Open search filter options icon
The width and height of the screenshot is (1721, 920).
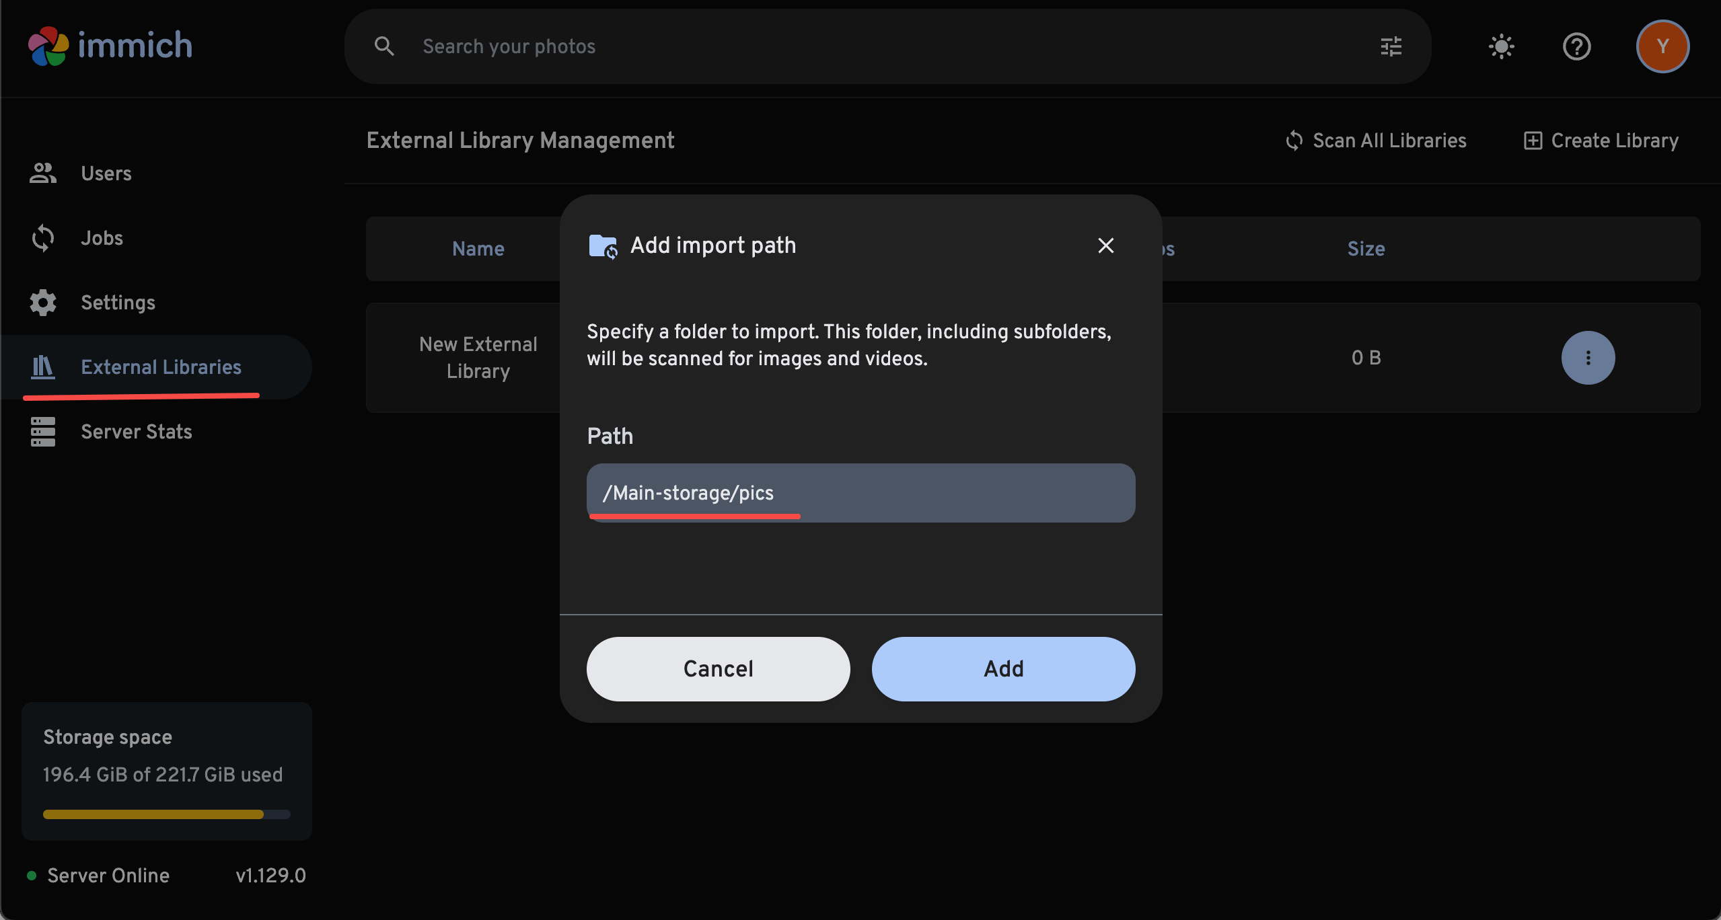click(x=1391, y=46)
